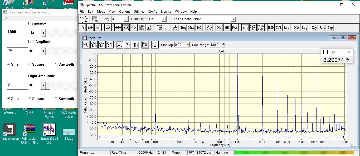Open the Options menu
Image resolution: width=360 pixels, height=156 pixels.
coord(125,12)
